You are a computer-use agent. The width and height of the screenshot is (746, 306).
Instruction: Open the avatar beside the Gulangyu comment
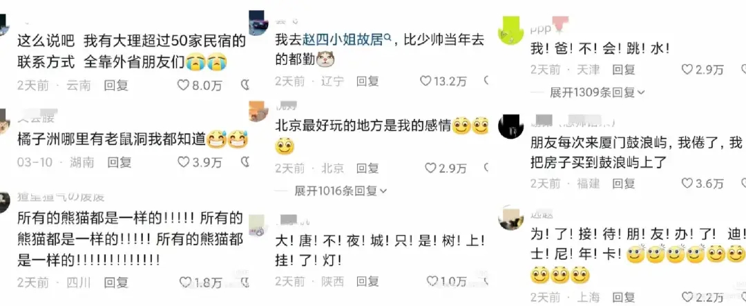tap(511, 126)
